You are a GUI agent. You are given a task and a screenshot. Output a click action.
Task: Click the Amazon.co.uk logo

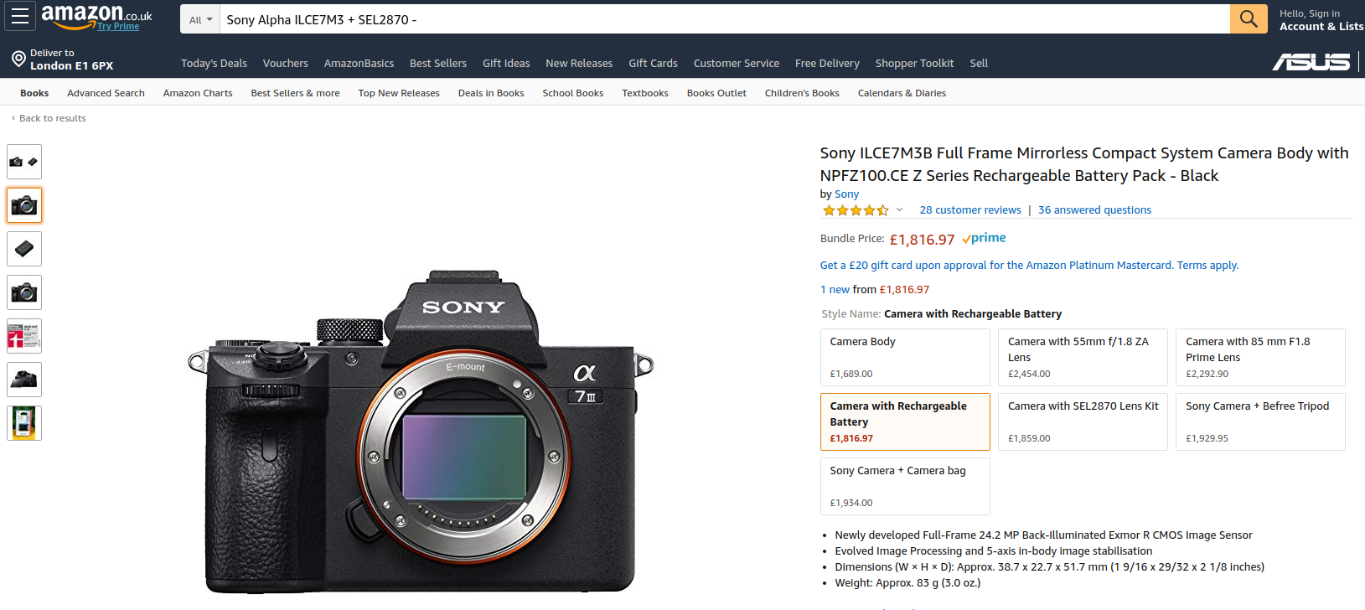[94, 15]
